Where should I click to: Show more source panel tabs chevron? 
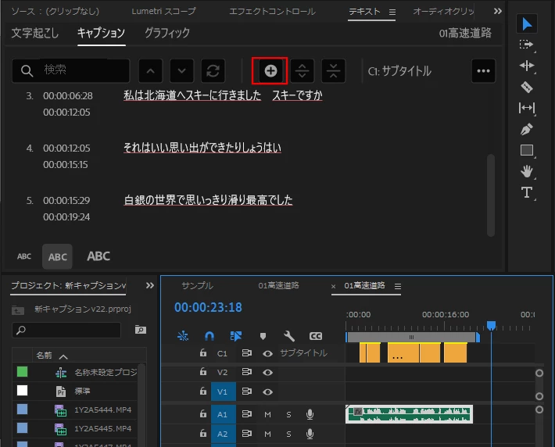(498, 11)
